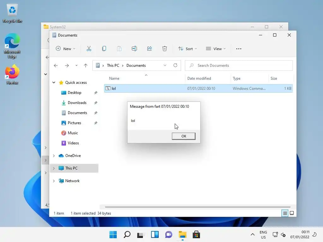This screenshot has height=242, width=323.
Task: Open Microsoft Store on taskbar
Action: click(x=196, y=234)
